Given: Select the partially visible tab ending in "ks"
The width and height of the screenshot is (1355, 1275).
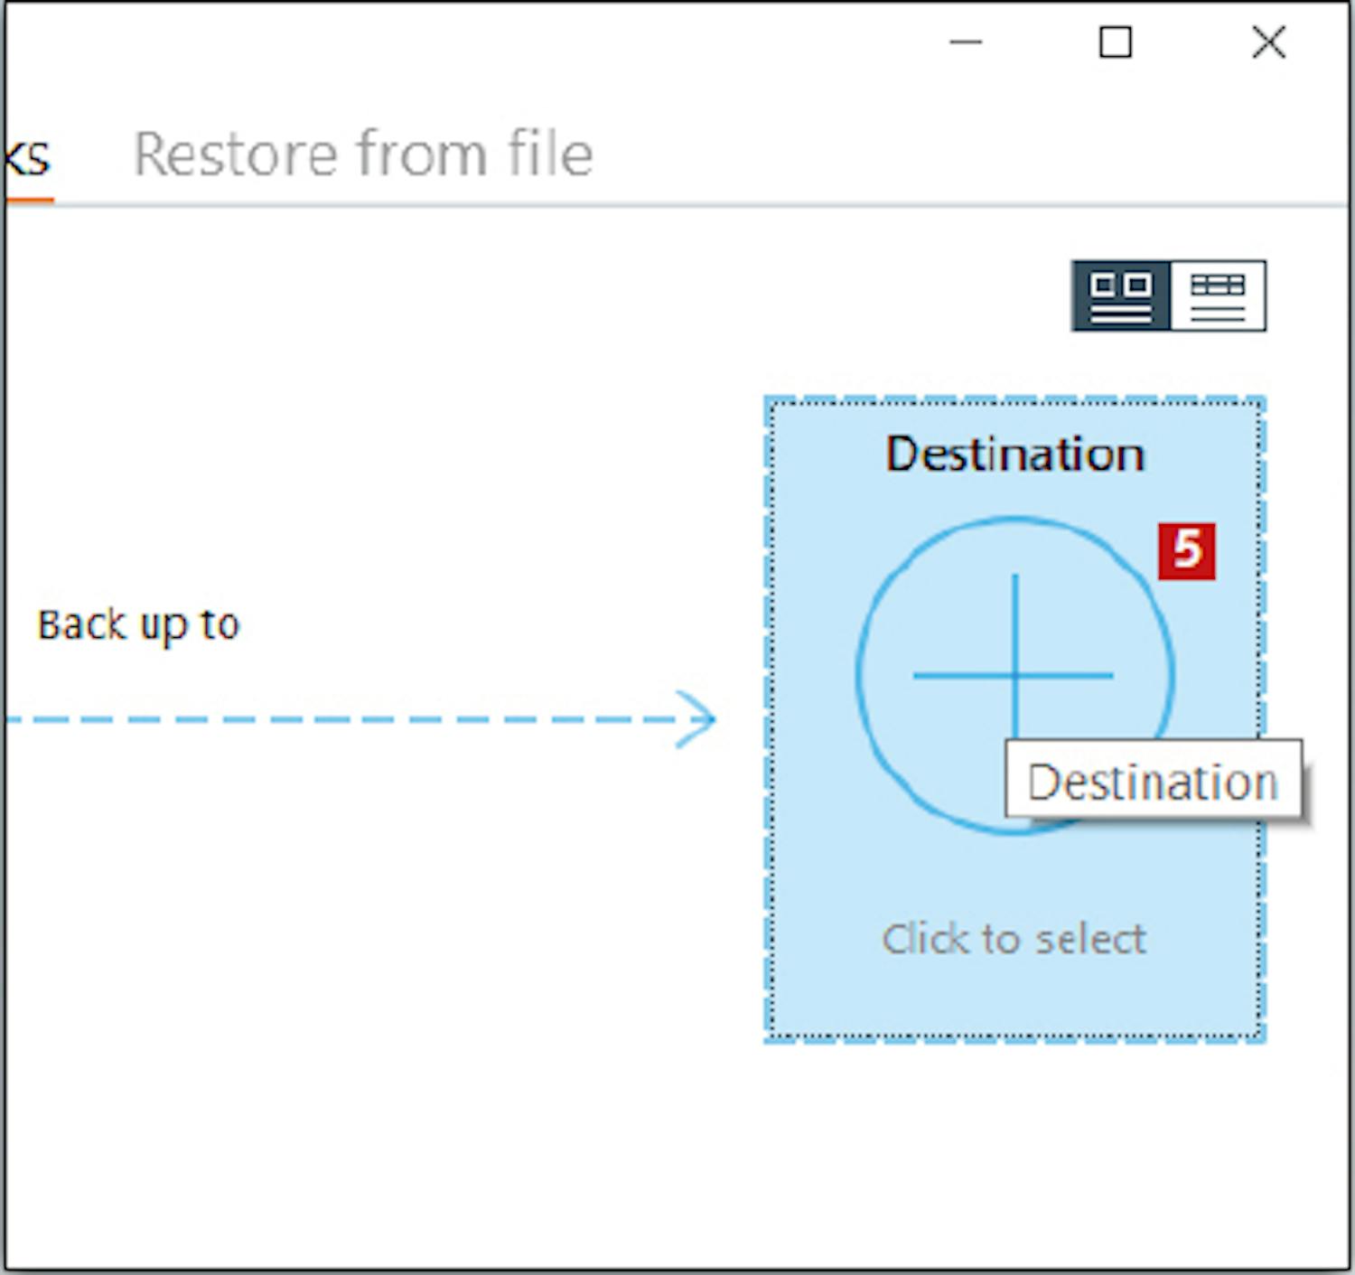Looking at the screenshot, I should pos(27,159).
